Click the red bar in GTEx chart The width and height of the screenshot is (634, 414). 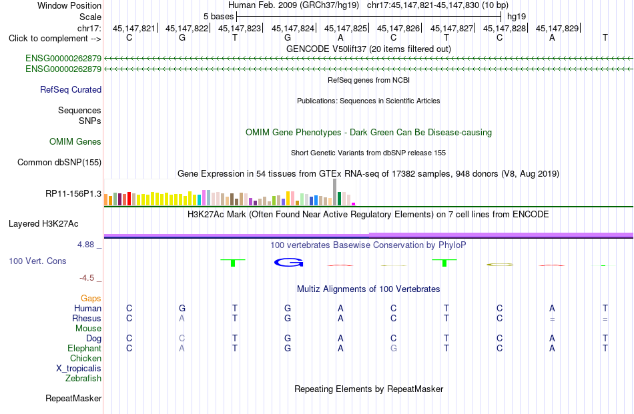129,199
